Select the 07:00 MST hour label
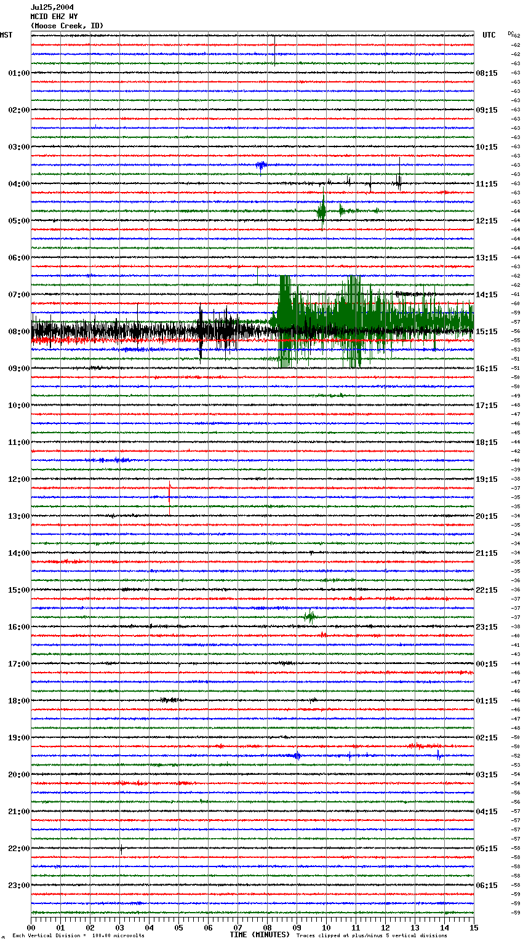This screenshot has width=523, height=944. pos(19,295)
